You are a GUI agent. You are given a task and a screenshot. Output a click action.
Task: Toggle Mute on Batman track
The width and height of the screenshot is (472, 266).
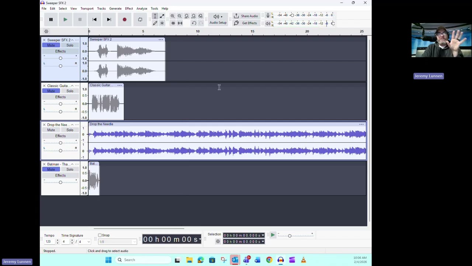coord(51,169)
